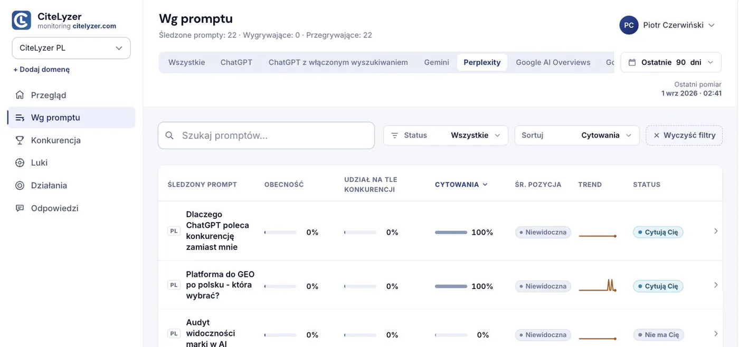
Task: Click the trend sparkline on Platforma do GEO row
Action: pyautogui.click(x=598, y=286)
